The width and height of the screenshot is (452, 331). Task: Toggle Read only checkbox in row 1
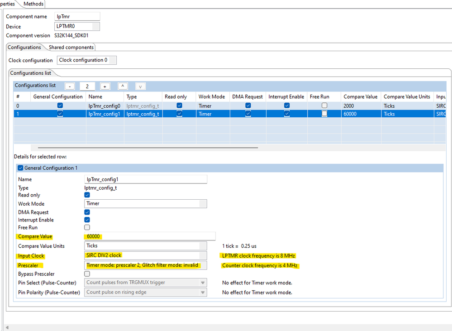point(179,114)
